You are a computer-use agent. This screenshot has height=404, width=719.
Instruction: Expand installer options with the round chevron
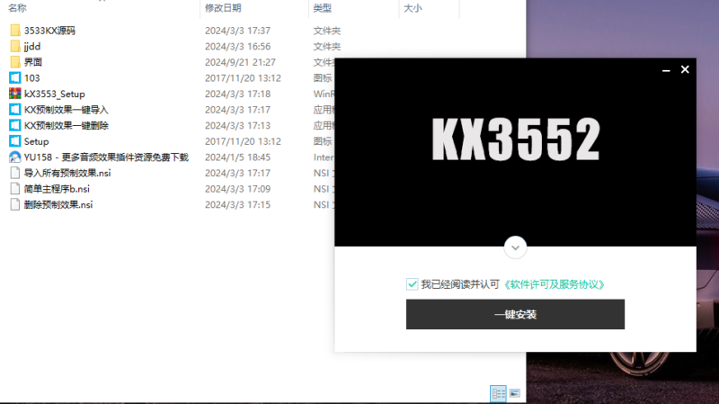click(515, 247)
